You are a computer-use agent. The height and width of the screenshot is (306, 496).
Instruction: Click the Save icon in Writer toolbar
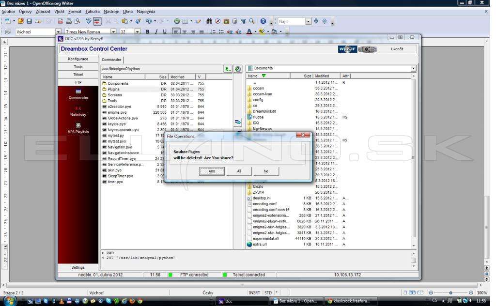pyautogui.click(x=29, y=21)
